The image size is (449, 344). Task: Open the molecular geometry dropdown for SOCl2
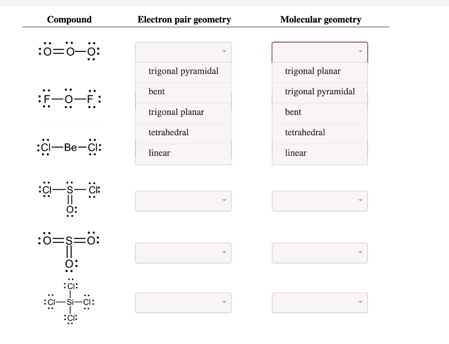click(320, 201)
